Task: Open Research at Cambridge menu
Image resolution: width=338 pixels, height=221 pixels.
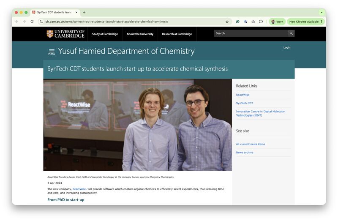Action: 177,34
